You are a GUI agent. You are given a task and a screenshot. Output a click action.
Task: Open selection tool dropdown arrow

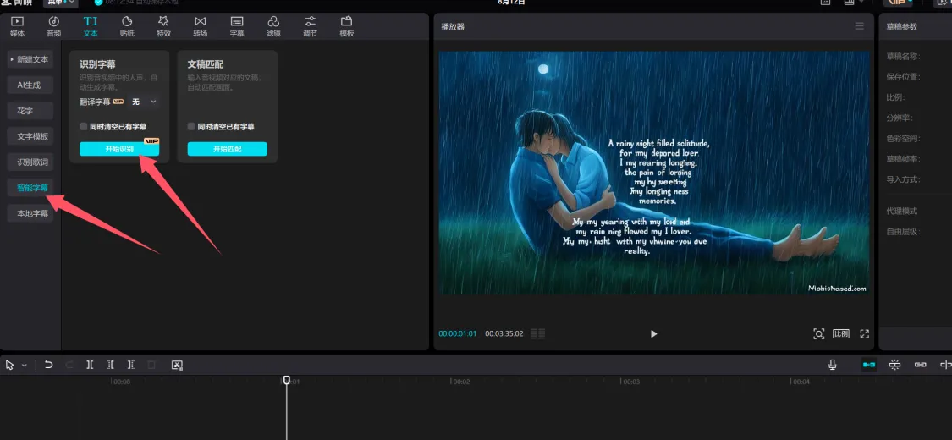click(25, 366)
